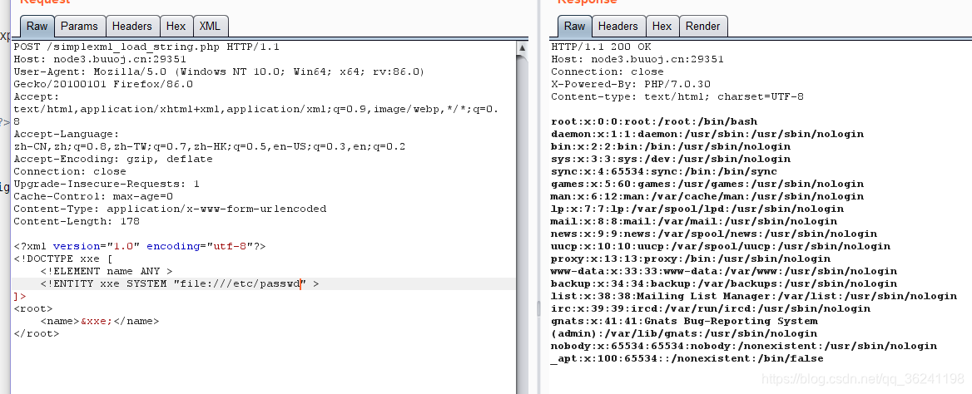Click the mail:x:8:8 passwd entry

[694, 221]
